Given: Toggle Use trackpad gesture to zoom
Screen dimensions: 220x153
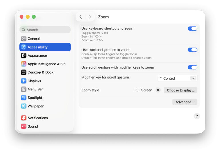Looking at the screenshot, I should click(x=192, y=50).
